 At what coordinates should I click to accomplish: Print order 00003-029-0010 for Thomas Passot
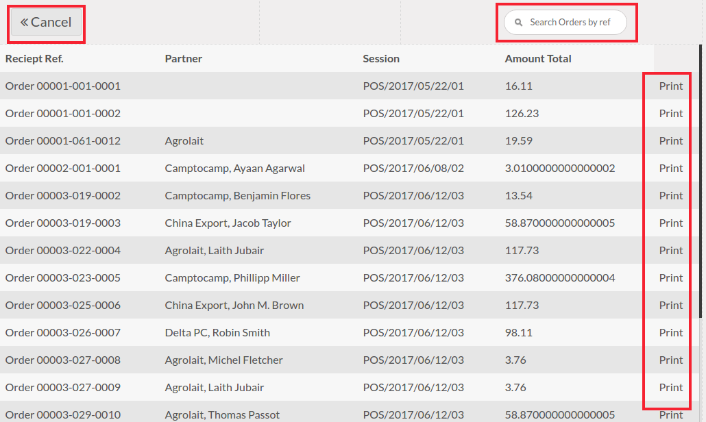coord(671,414)
